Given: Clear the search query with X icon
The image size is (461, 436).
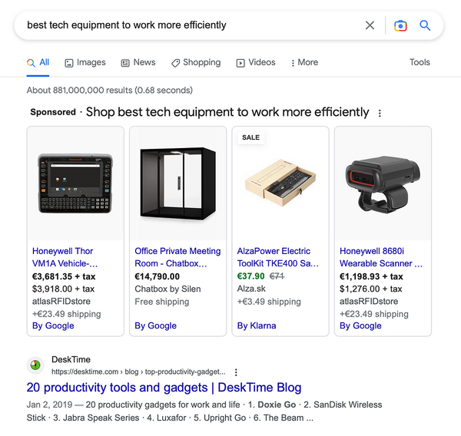Looking at the screenshot, I should click(370, 25).
